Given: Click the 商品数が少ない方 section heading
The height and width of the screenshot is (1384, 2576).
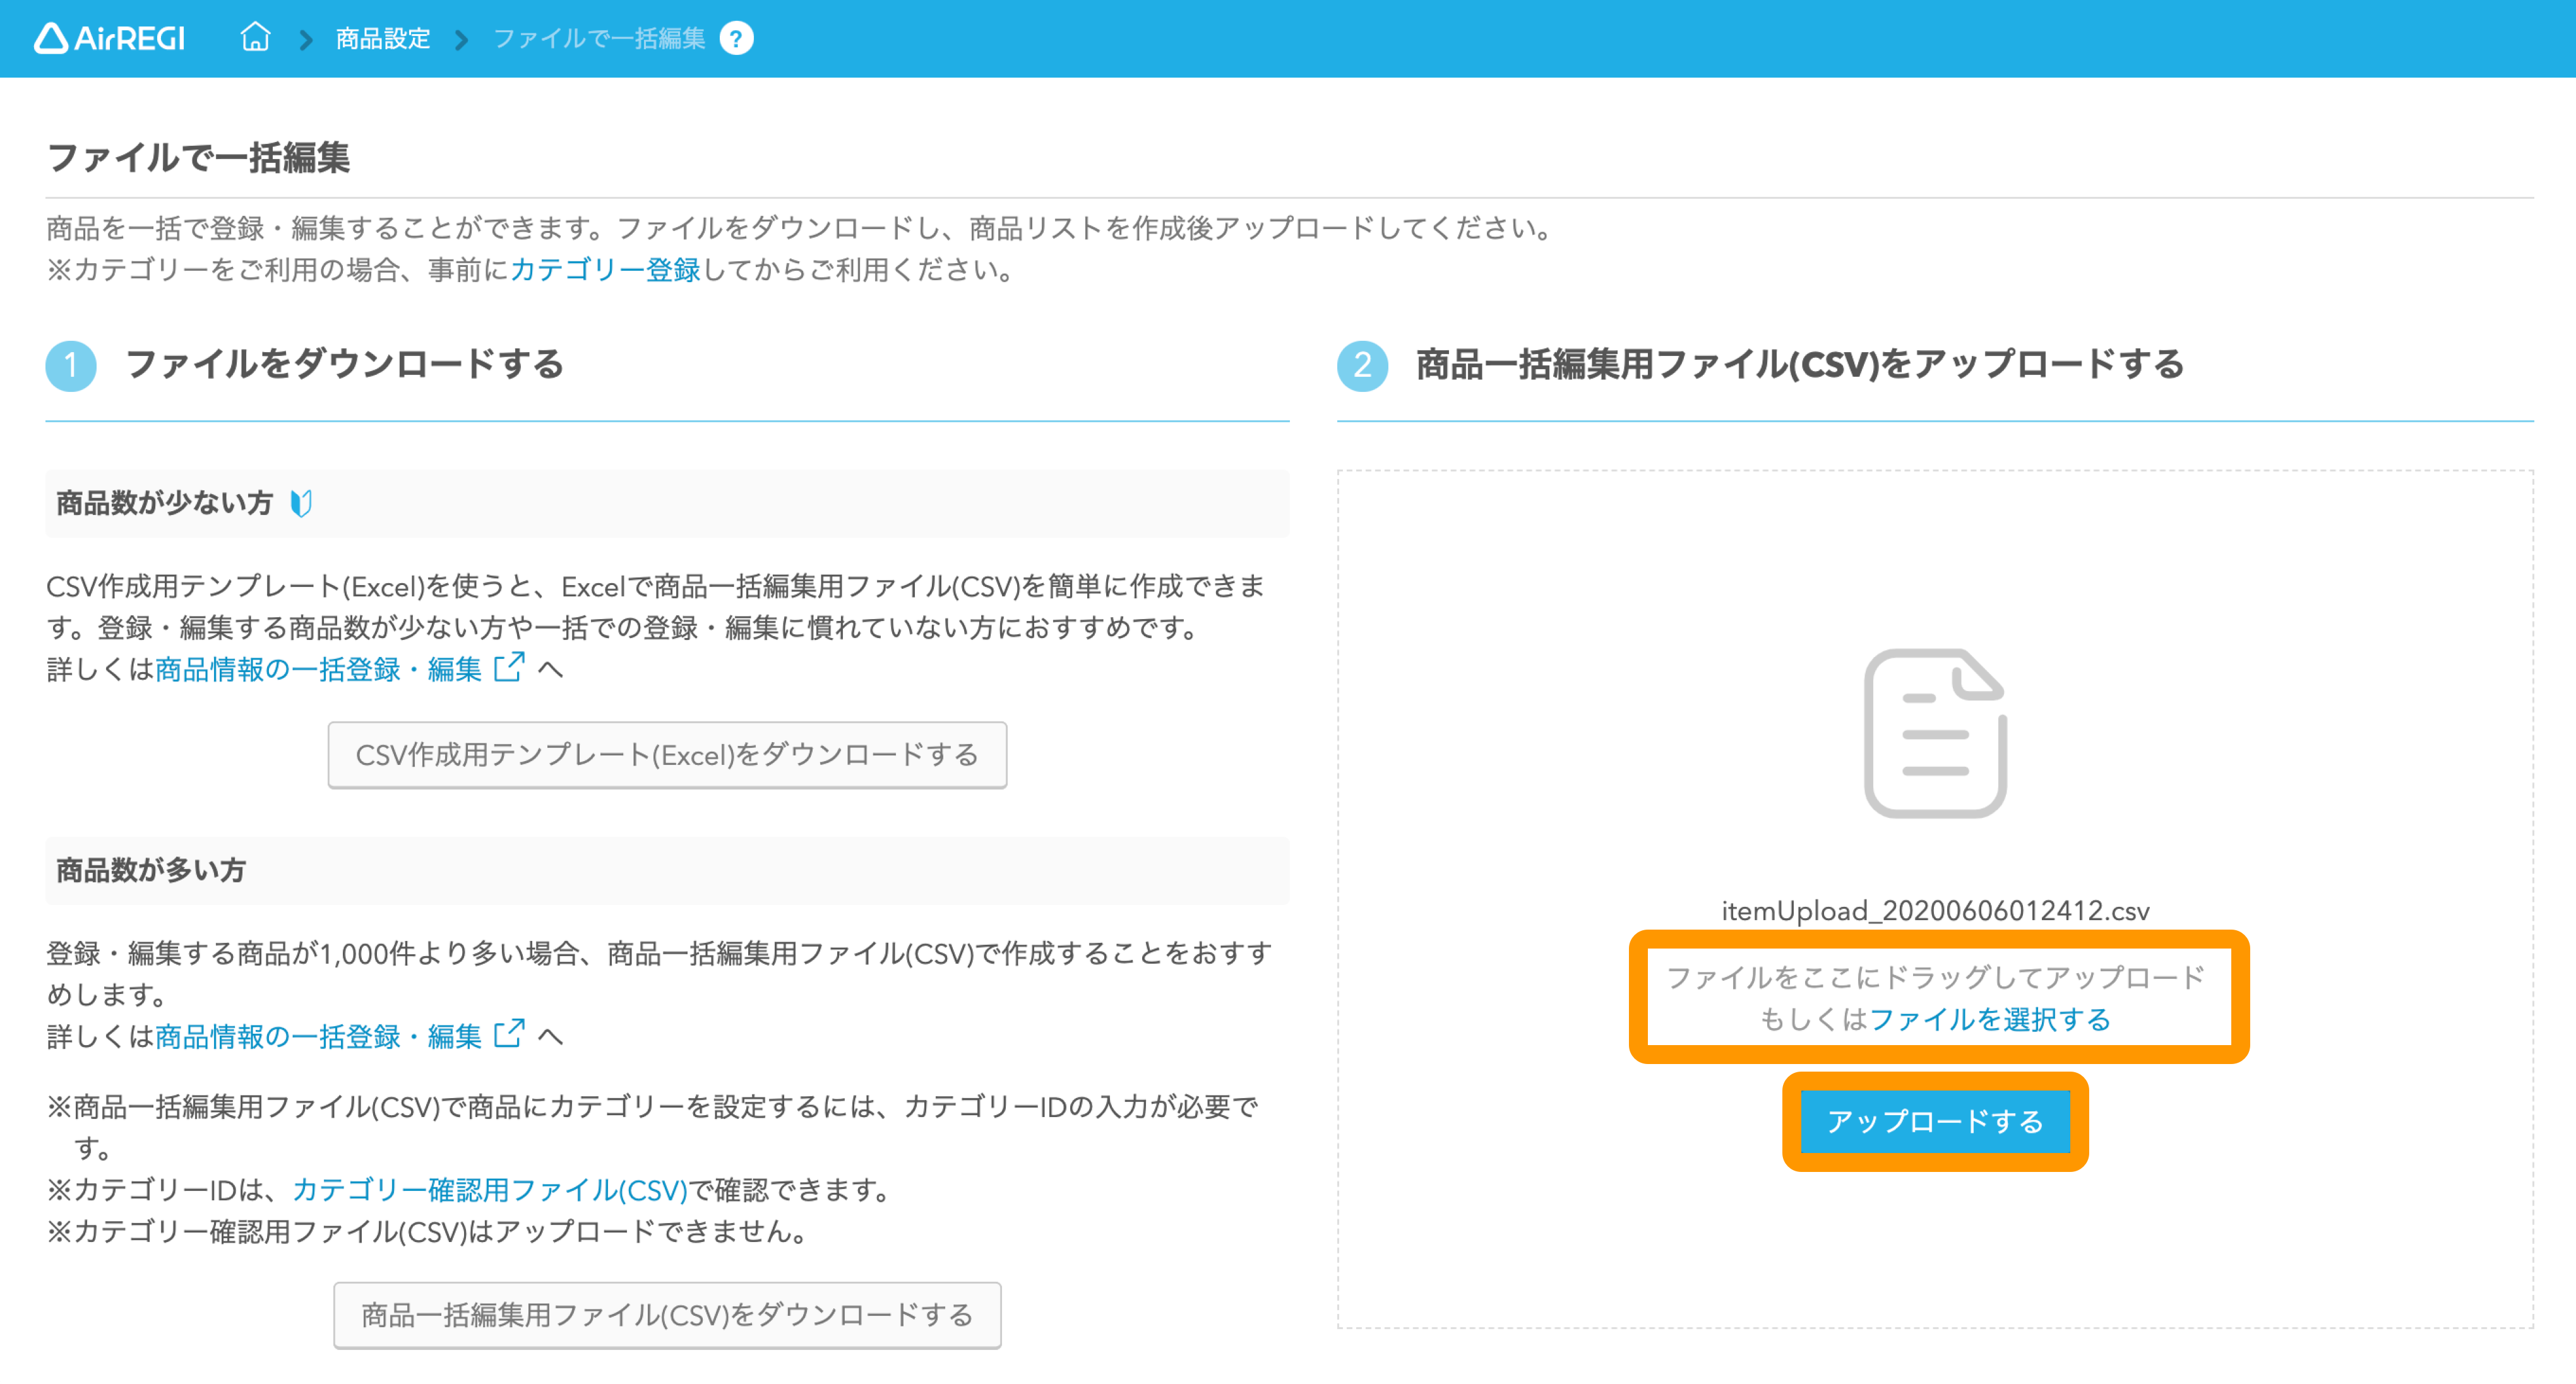Looking at the screenshot, I should [x=165, y=502].
